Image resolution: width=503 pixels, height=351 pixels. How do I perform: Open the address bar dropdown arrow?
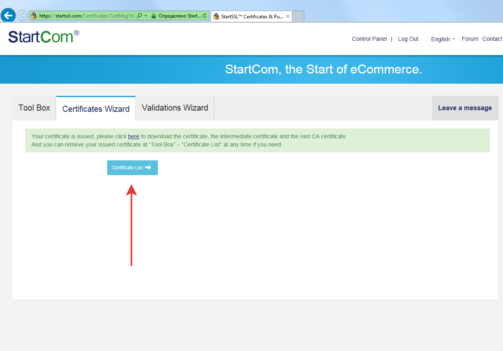[x=146, y=16]
